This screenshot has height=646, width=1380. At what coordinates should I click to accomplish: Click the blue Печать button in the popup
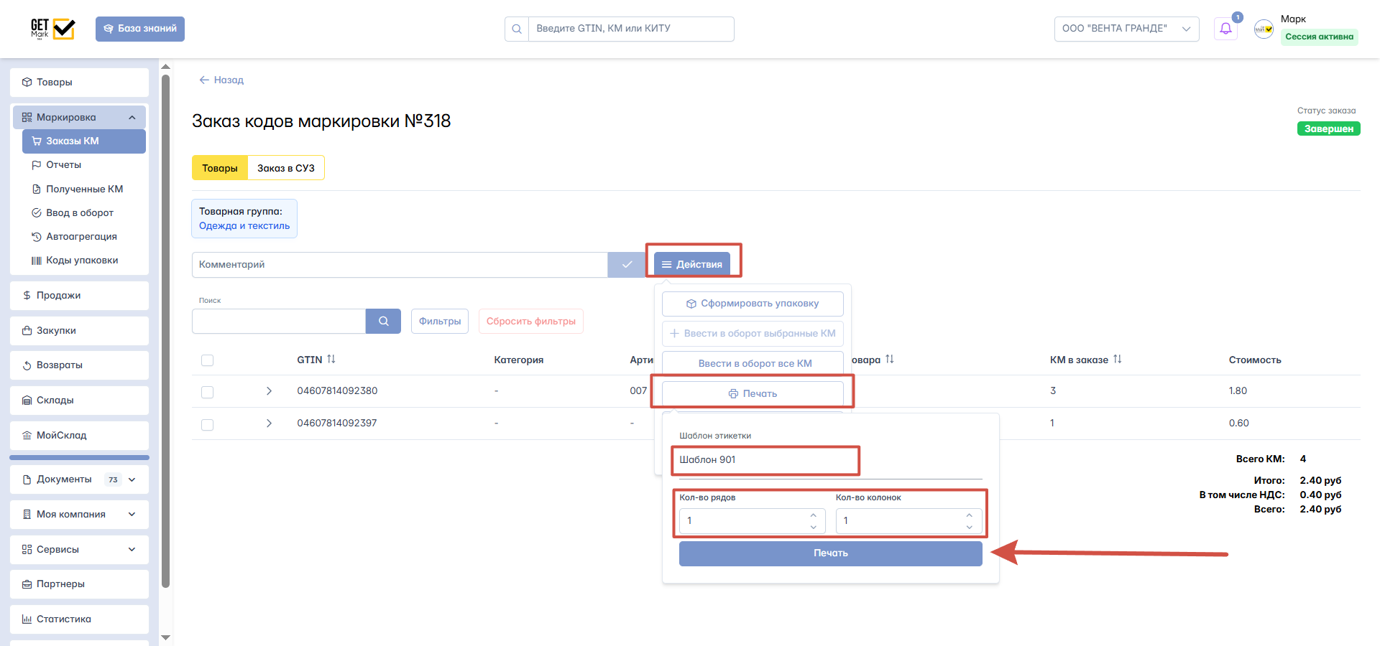830,553
